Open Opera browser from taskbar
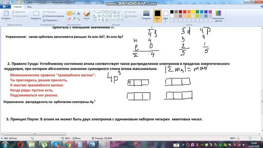Viewport: 263px width, 148px height. point(20,145)
